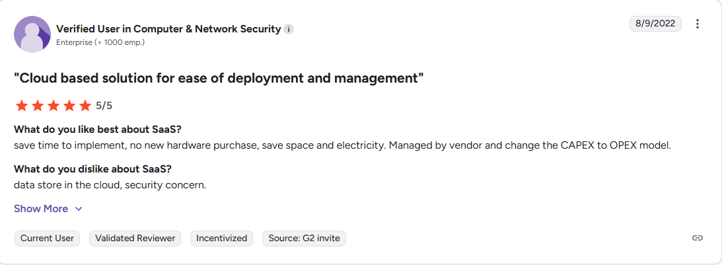Viewport: 722px width, 265px height.
Task: Click the review title about cloud based solution
Action: click(219, 79)
